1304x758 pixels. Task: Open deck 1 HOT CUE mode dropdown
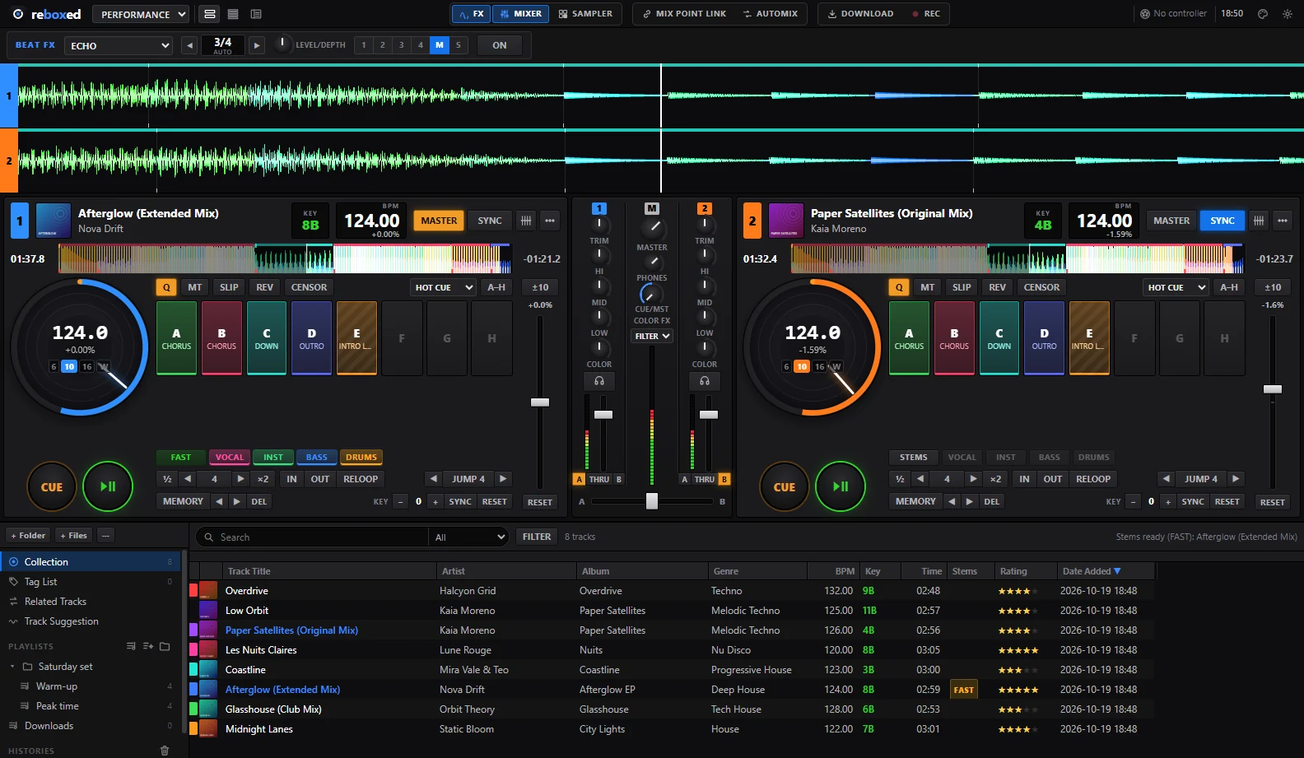(x=444, y=287)
